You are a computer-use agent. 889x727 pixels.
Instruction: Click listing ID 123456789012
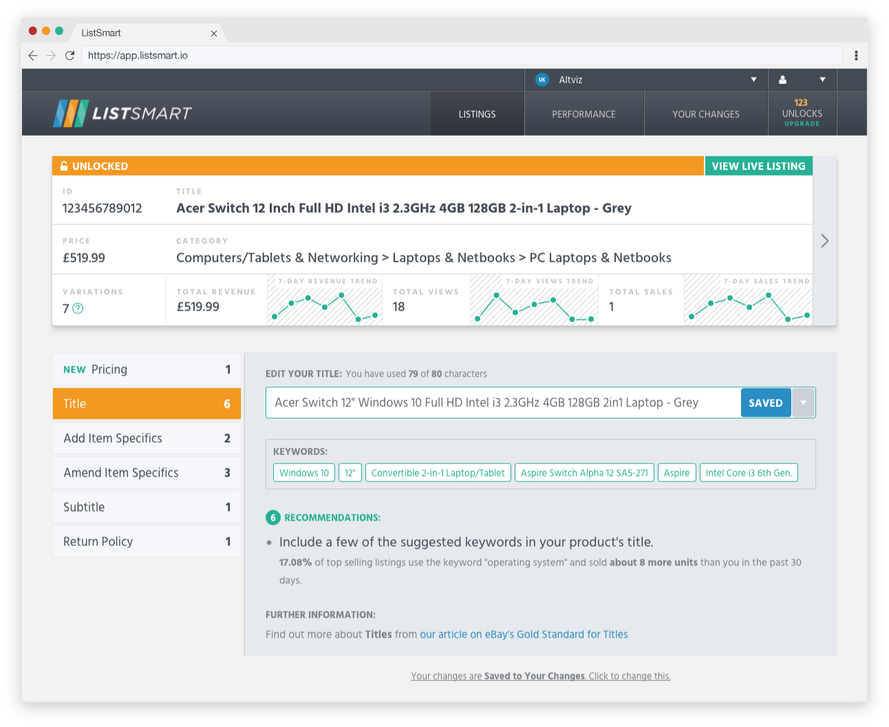(103, 209)
